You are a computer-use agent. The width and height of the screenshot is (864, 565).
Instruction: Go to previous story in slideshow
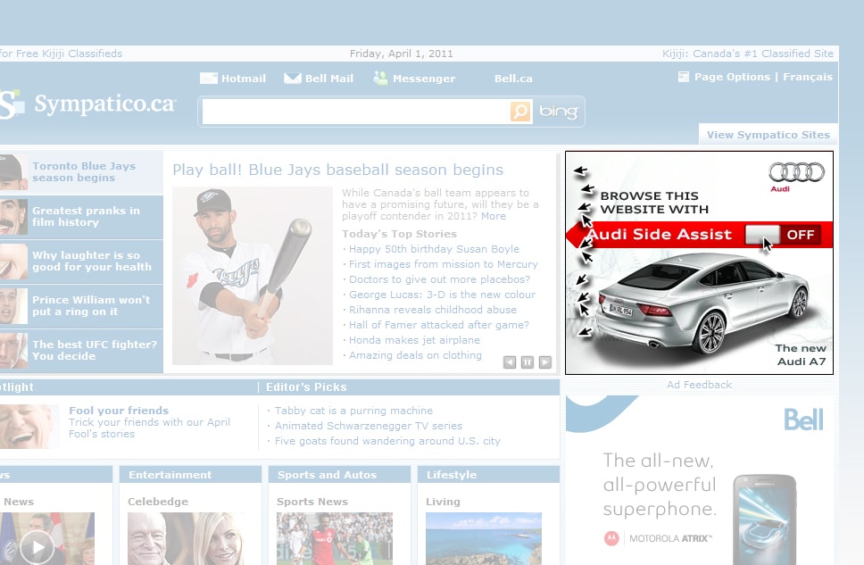[x=510, y=362]
